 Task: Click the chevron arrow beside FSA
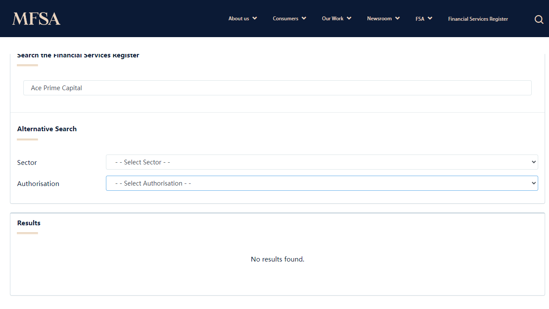click(430, 18)
